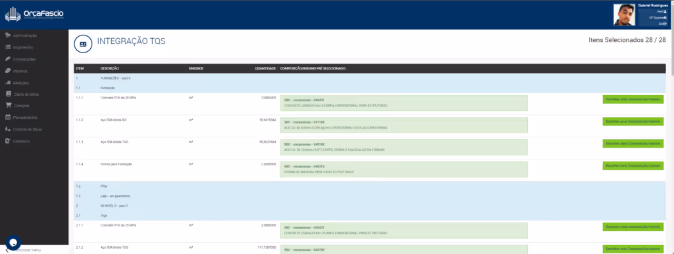The height and width of the screenshot is (254, 674).
Task: Choose composition for item 1.1.3 Aço bitola 10,0
Action: point(633,144)
